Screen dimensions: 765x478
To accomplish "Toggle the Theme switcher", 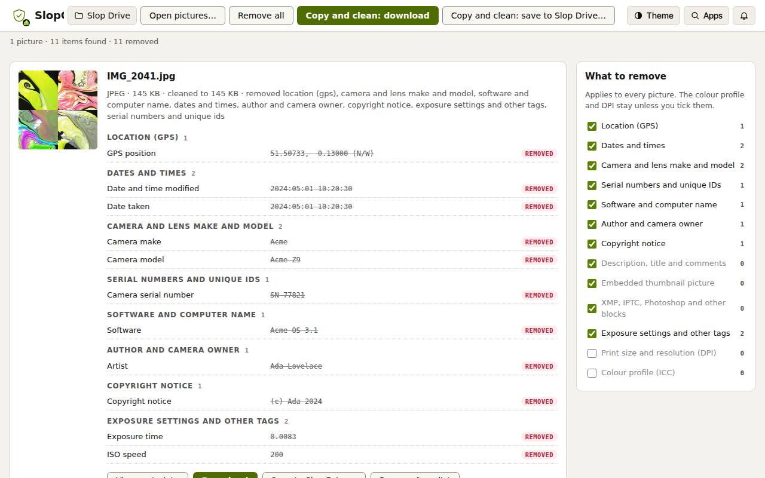I will point(653,16).
